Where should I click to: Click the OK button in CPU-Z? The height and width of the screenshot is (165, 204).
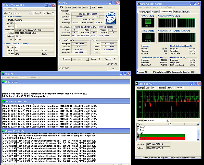[x=113, y=68]
